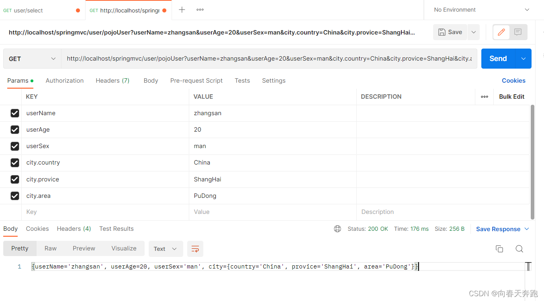Open the response Headers (4) tab

coord(74,229)
